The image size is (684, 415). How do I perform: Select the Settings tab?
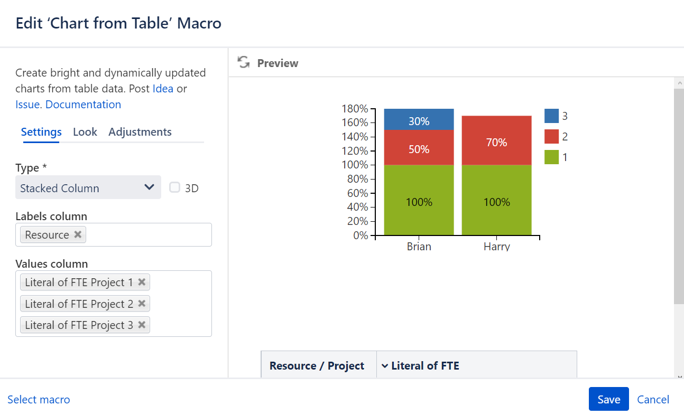[41, 132]
